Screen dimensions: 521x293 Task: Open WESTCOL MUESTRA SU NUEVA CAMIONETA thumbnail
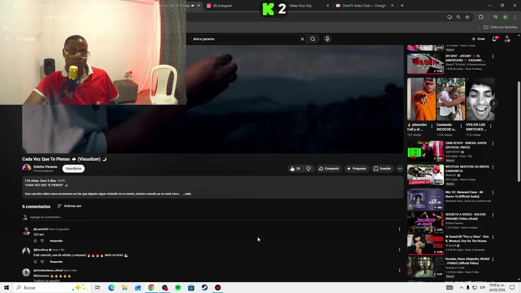pos(425,175)
